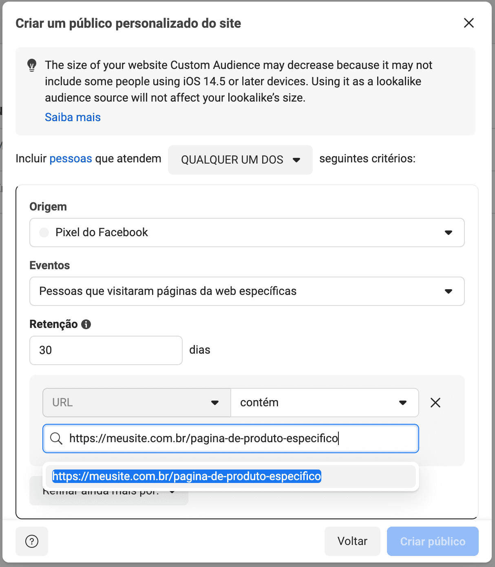Click the retention days input field
Screen dimensions: 495x567
tap(106, 350)
